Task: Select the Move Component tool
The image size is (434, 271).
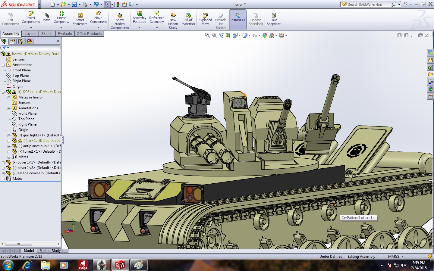Action: point(98,17)
